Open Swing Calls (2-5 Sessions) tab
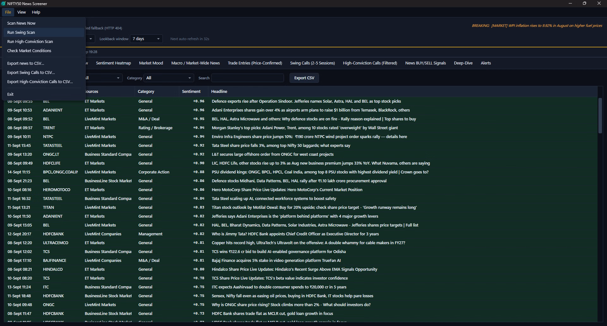This screenshot has height=326, width=607. pyautogui.click(x=312, y=63)
